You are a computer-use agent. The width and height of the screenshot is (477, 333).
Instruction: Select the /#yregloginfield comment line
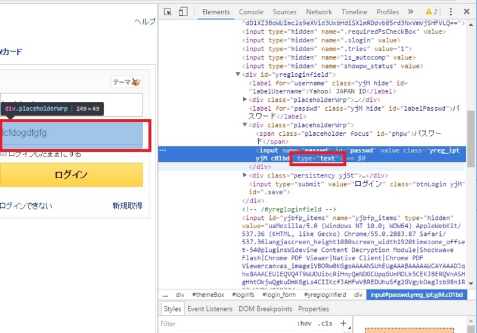289,209
